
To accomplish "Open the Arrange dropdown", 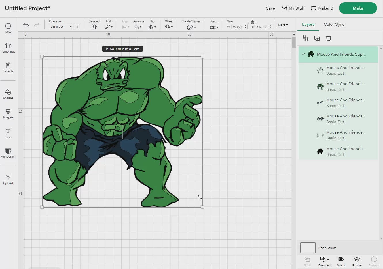I will pos(138,27).
